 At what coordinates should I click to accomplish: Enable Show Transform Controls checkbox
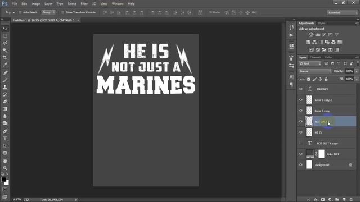click(x=62, y=12)
